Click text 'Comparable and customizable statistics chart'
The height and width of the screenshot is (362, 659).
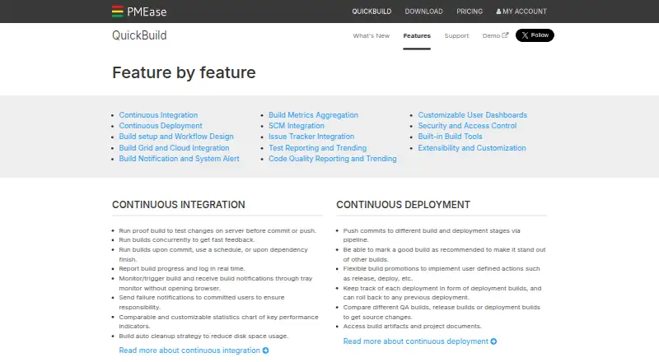[185, 317]
